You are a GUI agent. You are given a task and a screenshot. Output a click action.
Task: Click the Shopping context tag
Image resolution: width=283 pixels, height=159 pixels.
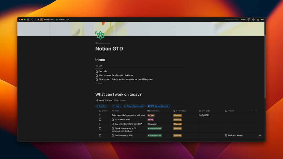click(152, 124)
